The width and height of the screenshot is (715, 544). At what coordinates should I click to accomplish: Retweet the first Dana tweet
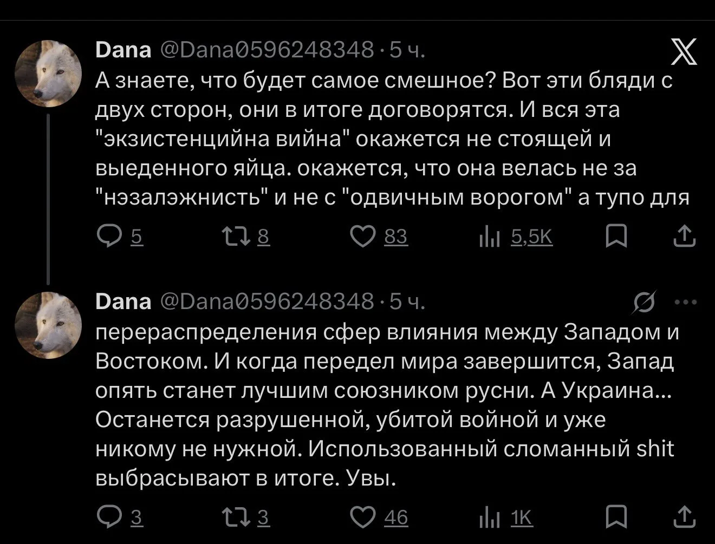pos(246,237)
